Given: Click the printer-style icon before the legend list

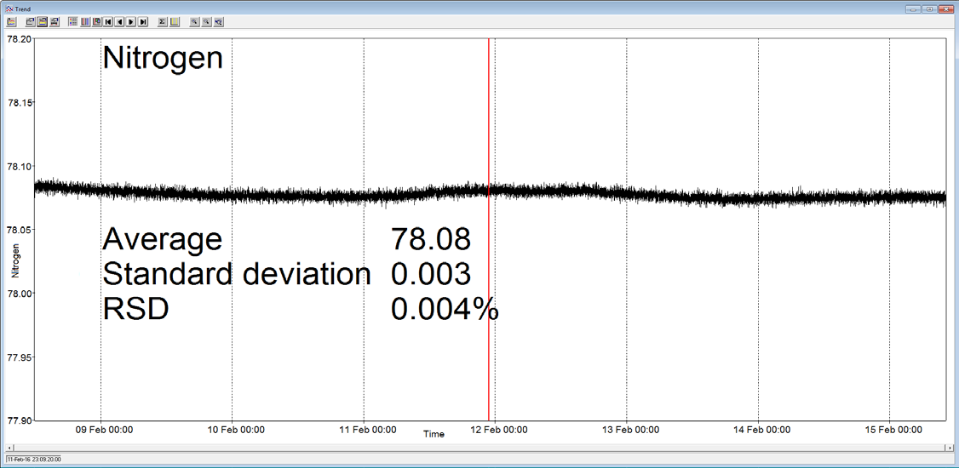Looking at the screenshot, I should point(55,22).
